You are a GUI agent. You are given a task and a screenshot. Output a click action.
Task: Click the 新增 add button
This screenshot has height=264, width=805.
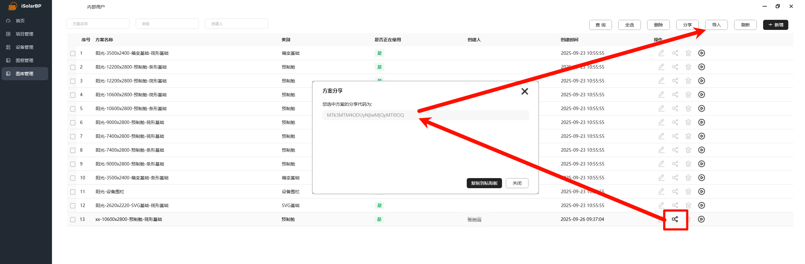pyautogui.click(x=775, y=25)
